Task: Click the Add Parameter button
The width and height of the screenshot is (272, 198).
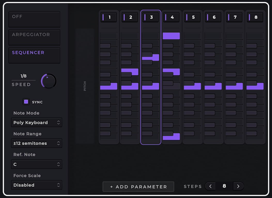Action: [138, 186]
